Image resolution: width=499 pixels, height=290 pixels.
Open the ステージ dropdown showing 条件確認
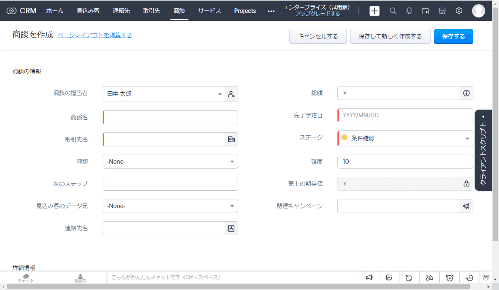tap(405, 138)
